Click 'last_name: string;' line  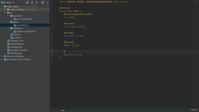74,36
